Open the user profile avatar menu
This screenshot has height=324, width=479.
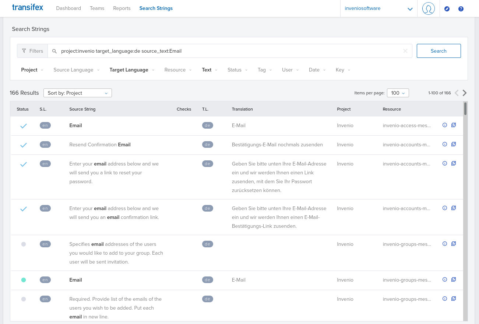tap(429, 8)
